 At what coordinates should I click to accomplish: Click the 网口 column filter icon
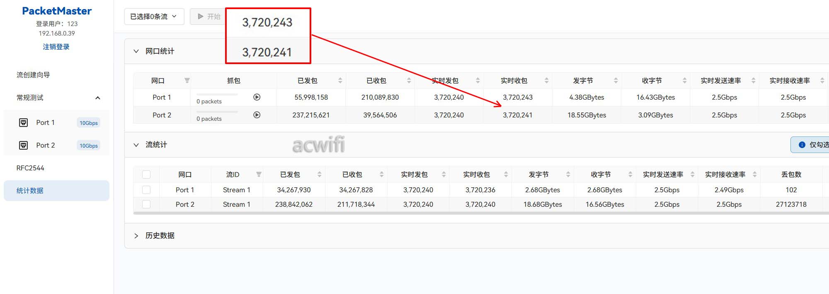[x=187, y=81]
